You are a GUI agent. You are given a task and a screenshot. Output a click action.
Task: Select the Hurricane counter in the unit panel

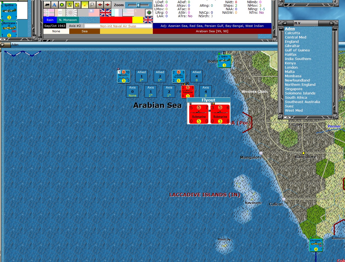pos(9,29)
